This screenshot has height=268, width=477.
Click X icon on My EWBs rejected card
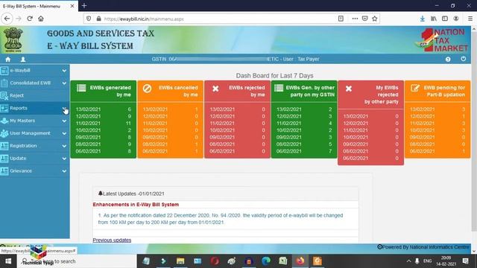(349, 89)
